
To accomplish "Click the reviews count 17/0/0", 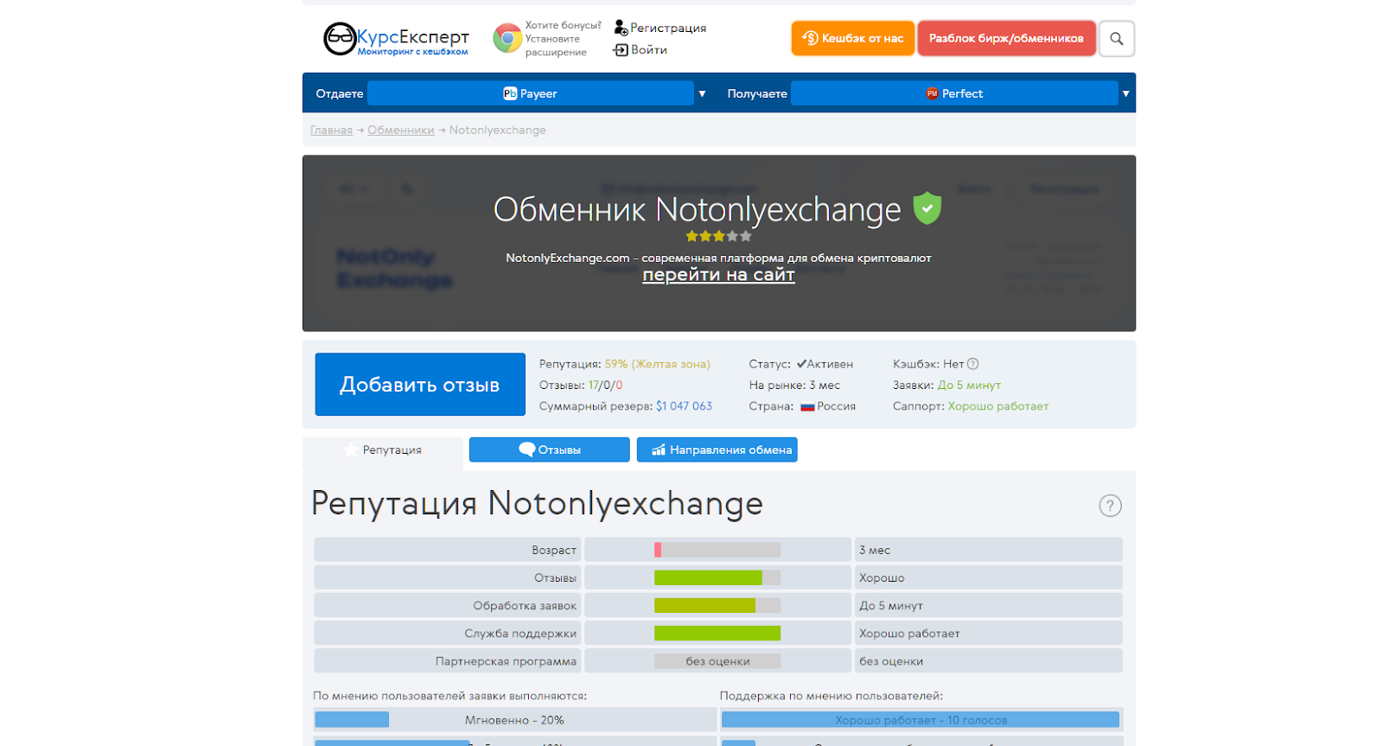I will coord(605,386).
